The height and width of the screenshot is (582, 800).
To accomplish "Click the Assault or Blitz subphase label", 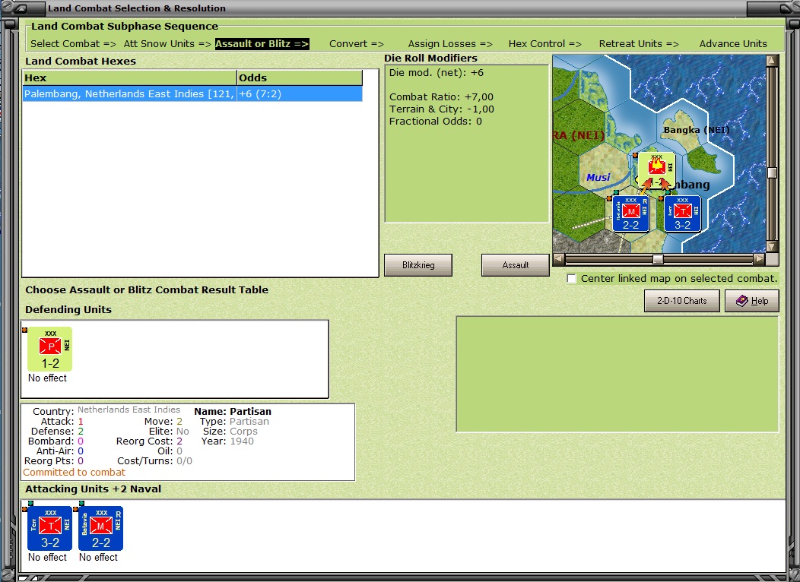I will pos(262,44).
